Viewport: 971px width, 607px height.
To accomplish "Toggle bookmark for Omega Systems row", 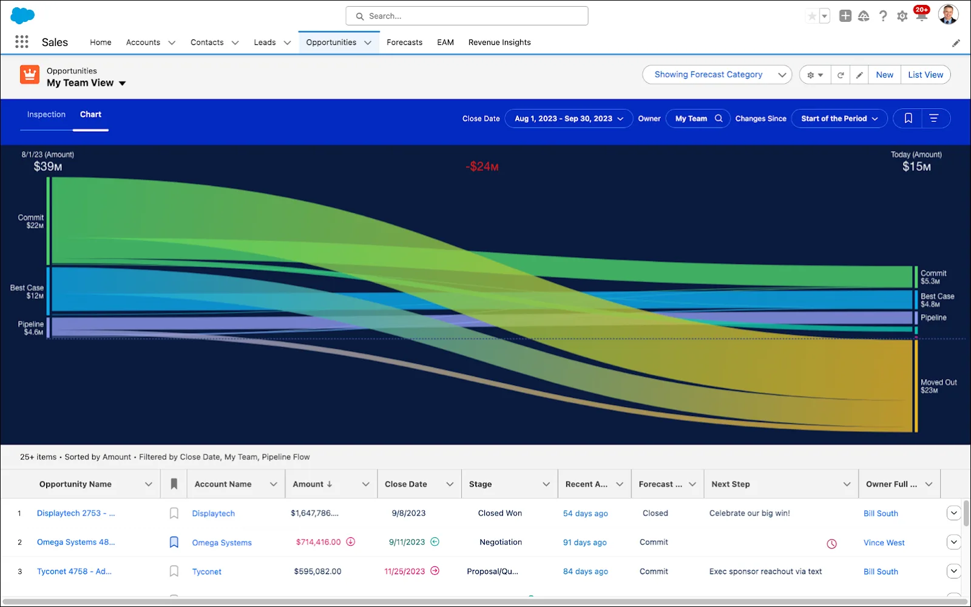I will click(x=174, y=542).
